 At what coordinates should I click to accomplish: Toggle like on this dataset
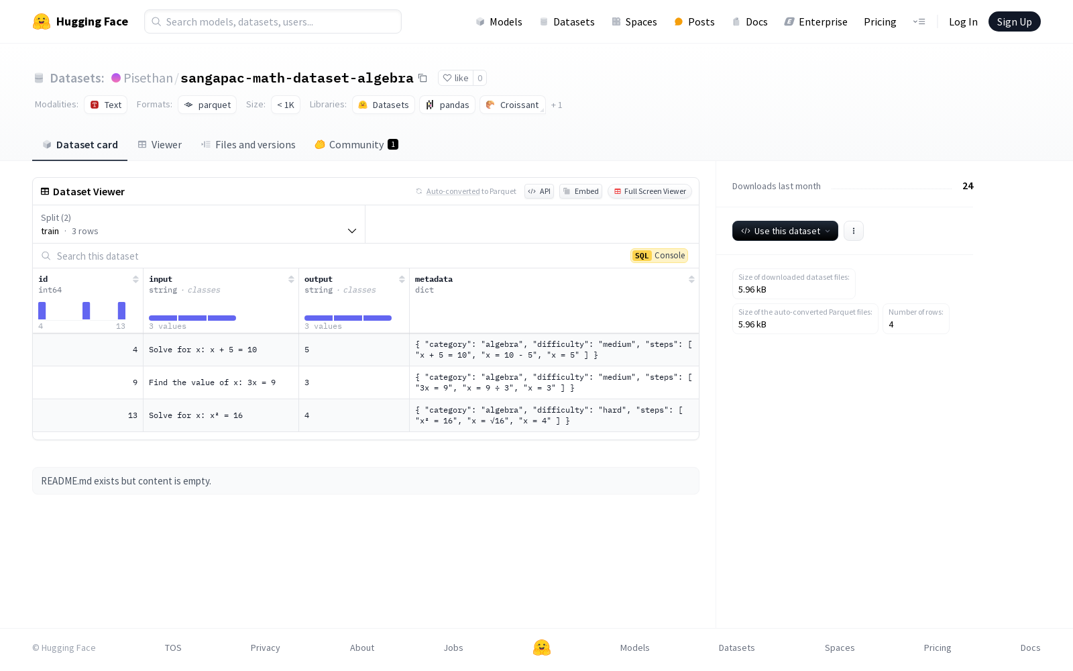point(456,78)
